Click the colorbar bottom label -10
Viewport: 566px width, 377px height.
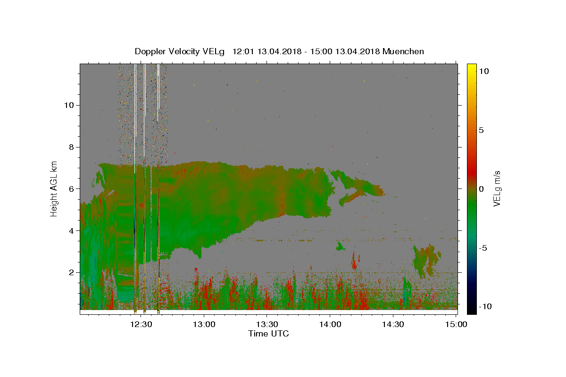pos(484,307)
